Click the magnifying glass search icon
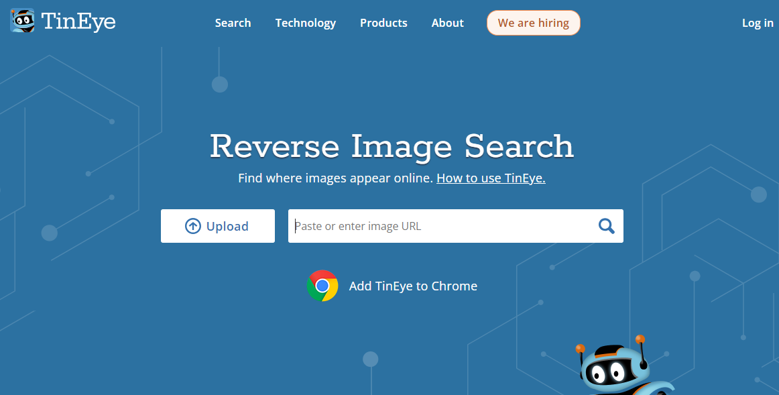 coord(606,226)
